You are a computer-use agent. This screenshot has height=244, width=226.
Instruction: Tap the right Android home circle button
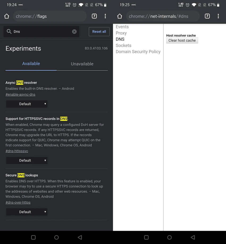point(170,237)
